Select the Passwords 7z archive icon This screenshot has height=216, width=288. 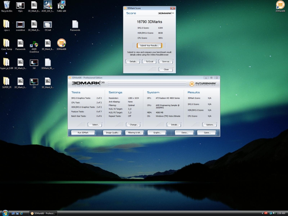pyautogui.click(x=20, y=45)
